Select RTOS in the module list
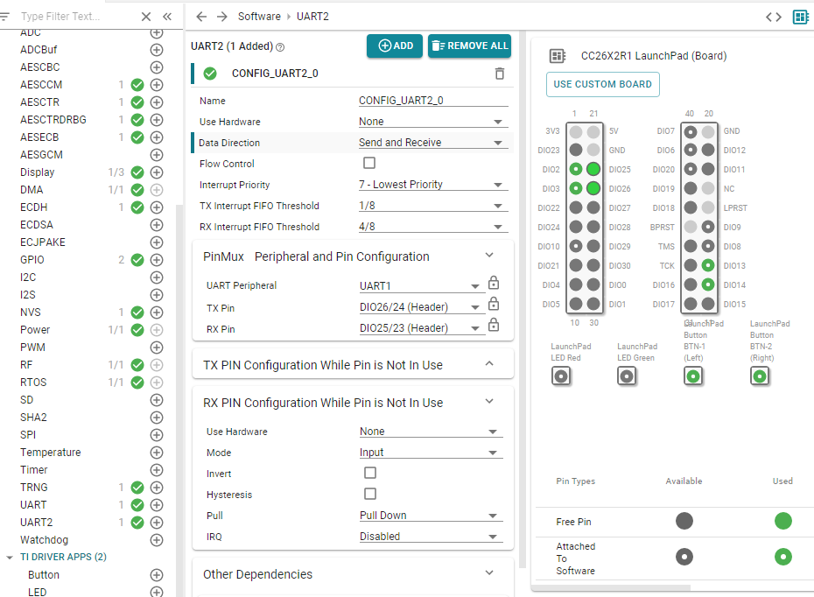This screenshot has height=597, width=814. [33, 383]
